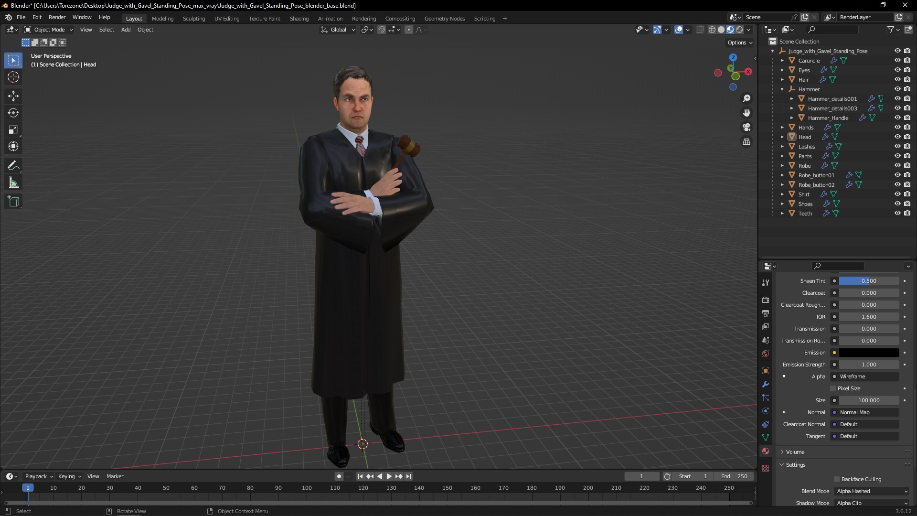Hide the Shoes object in viewport
Screen dimensions: 917x516
897,204
